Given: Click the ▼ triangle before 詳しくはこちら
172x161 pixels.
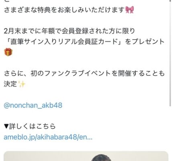Looking at the screenshot, I should click(x=6, y=126).
